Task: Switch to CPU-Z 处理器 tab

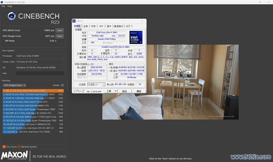Action: point(77,26)
